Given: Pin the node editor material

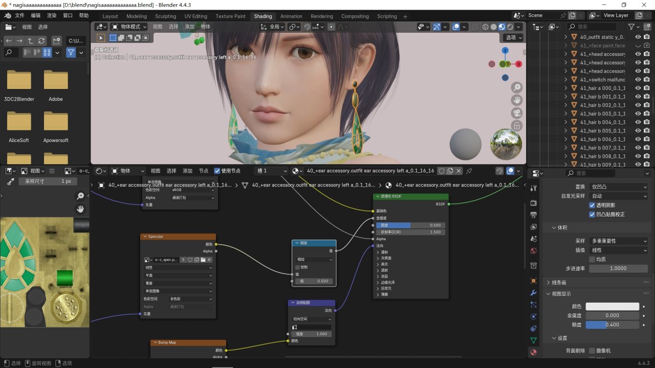Looking at the screenshot, I should click(x=469, y=171).
